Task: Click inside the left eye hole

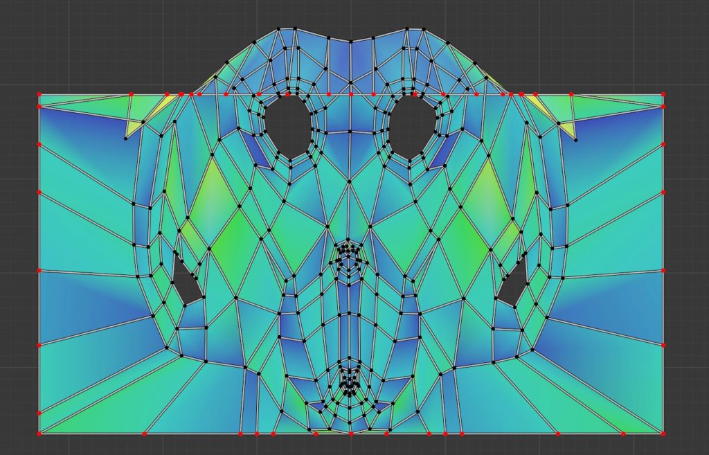Action: [x=288, y=125]
